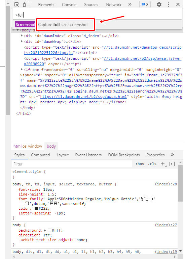
Task: Toggle the device toolbar icon
Action: coord(26,4)
